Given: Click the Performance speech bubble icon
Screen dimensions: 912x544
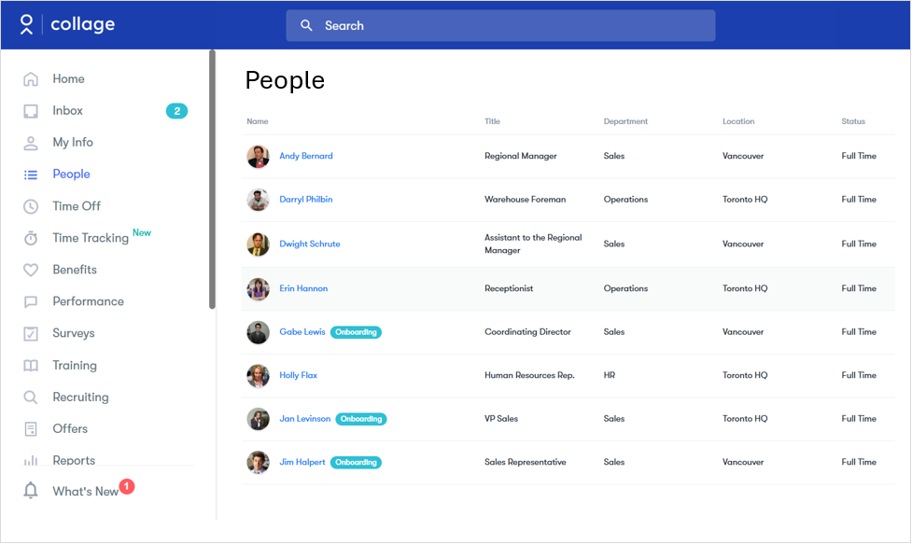Looking at the screenshot, I should coord(31,302).
